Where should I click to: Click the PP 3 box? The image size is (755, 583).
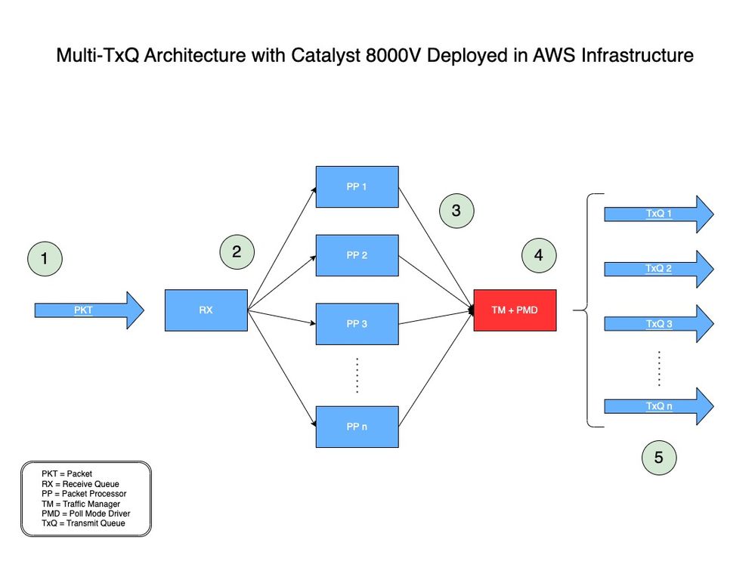pos(357,324)
